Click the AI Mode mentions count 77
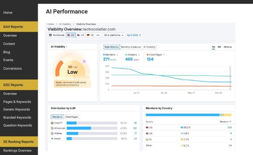 pos(135,133)
